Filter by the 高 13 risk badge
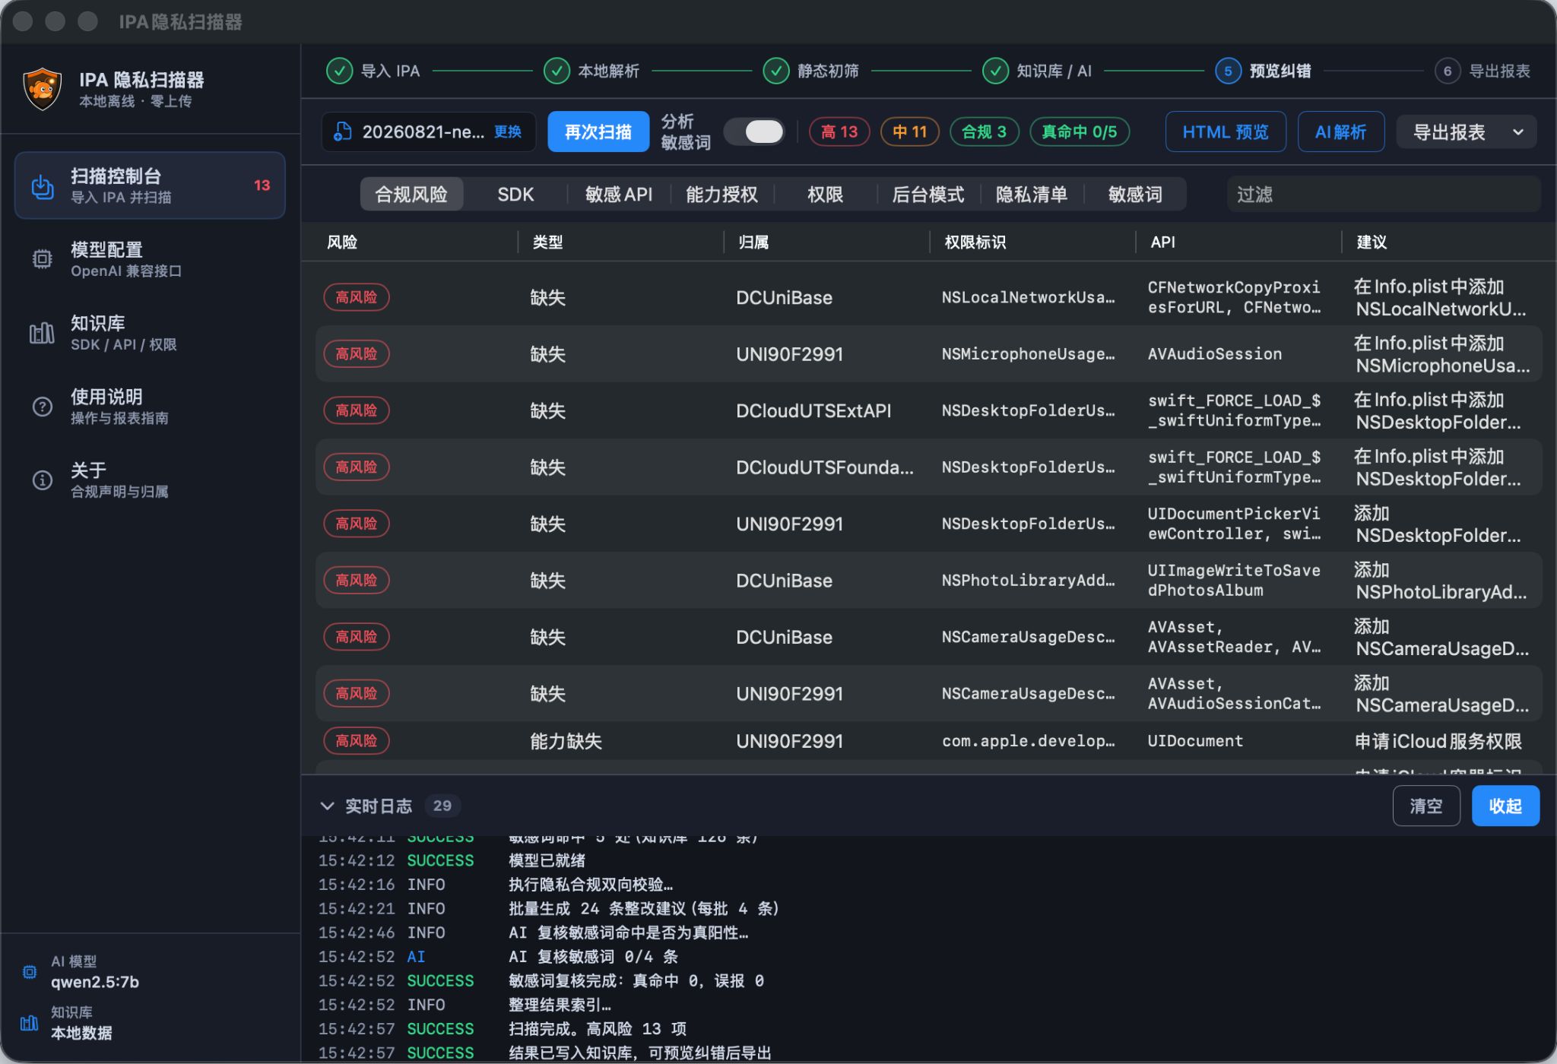 [x=839, y=131]
